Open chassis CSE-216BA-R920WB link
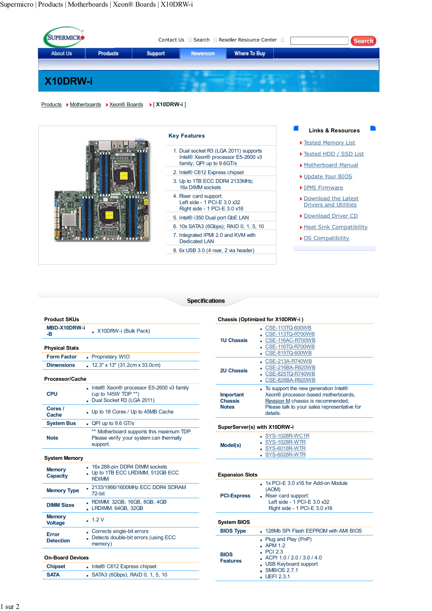The width and height of the screenshot is (432, 611). tap(290, 368)
